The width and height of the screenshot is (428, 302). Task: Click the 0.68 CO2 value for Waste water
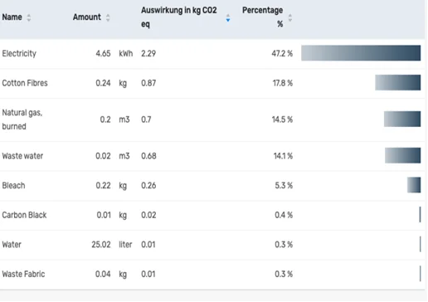click(148, 156)
